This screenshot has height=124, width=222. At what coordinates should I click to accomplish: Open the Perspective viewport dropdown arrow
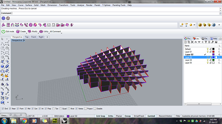(x=24, y=41)
